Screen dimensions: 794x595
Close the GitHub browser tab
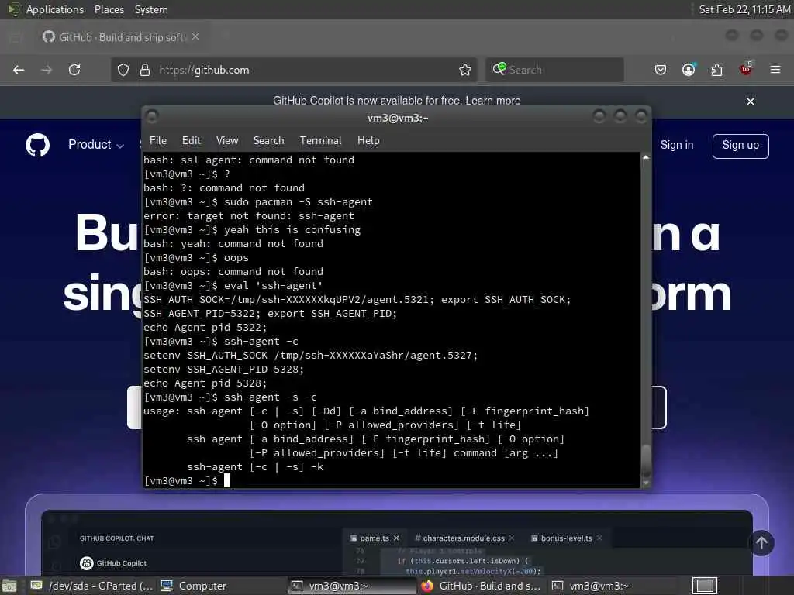pos(195,37)
